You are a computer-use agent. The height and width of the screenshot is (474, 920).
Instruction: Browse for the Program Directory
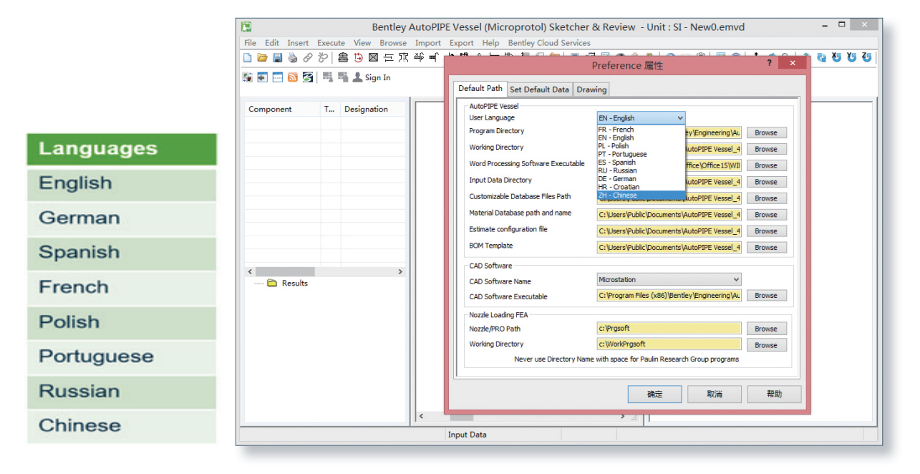tap(766, 132)
